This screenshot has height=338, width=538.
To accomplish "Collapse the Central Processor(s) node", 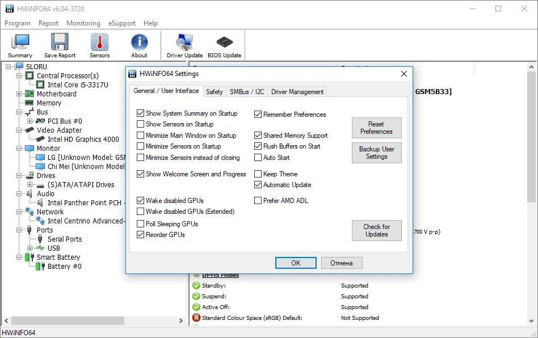I will click(x=19, y=75).
